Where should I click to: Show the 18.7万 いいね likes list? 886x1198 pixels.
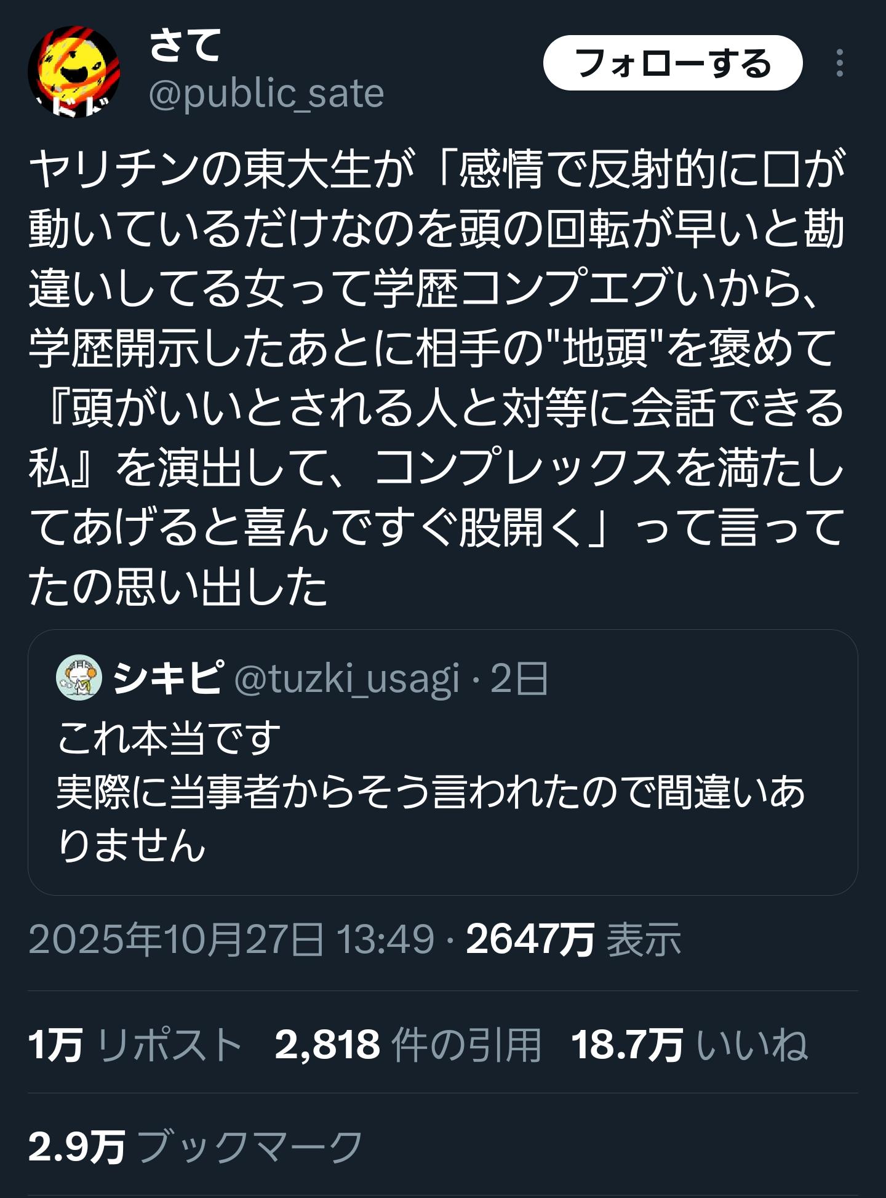[689, 1045]
